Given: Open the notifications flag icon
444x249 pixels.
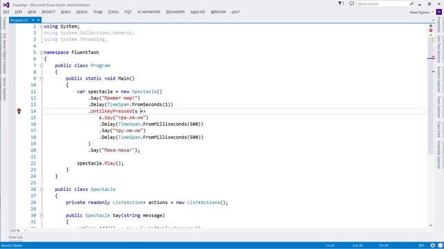Looking at the screenshot, I should pyautogui.click(x=341, y=3).
